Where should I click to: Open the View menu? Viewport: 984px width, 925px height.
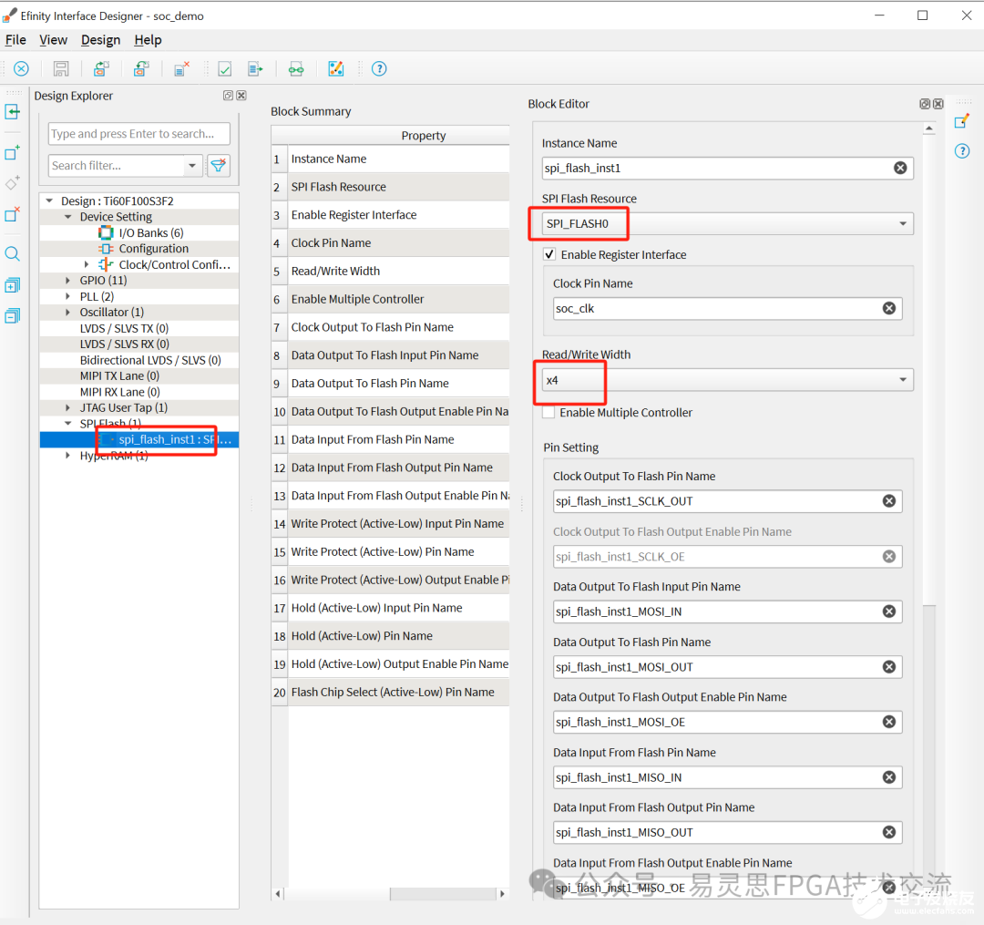[53, 40]
